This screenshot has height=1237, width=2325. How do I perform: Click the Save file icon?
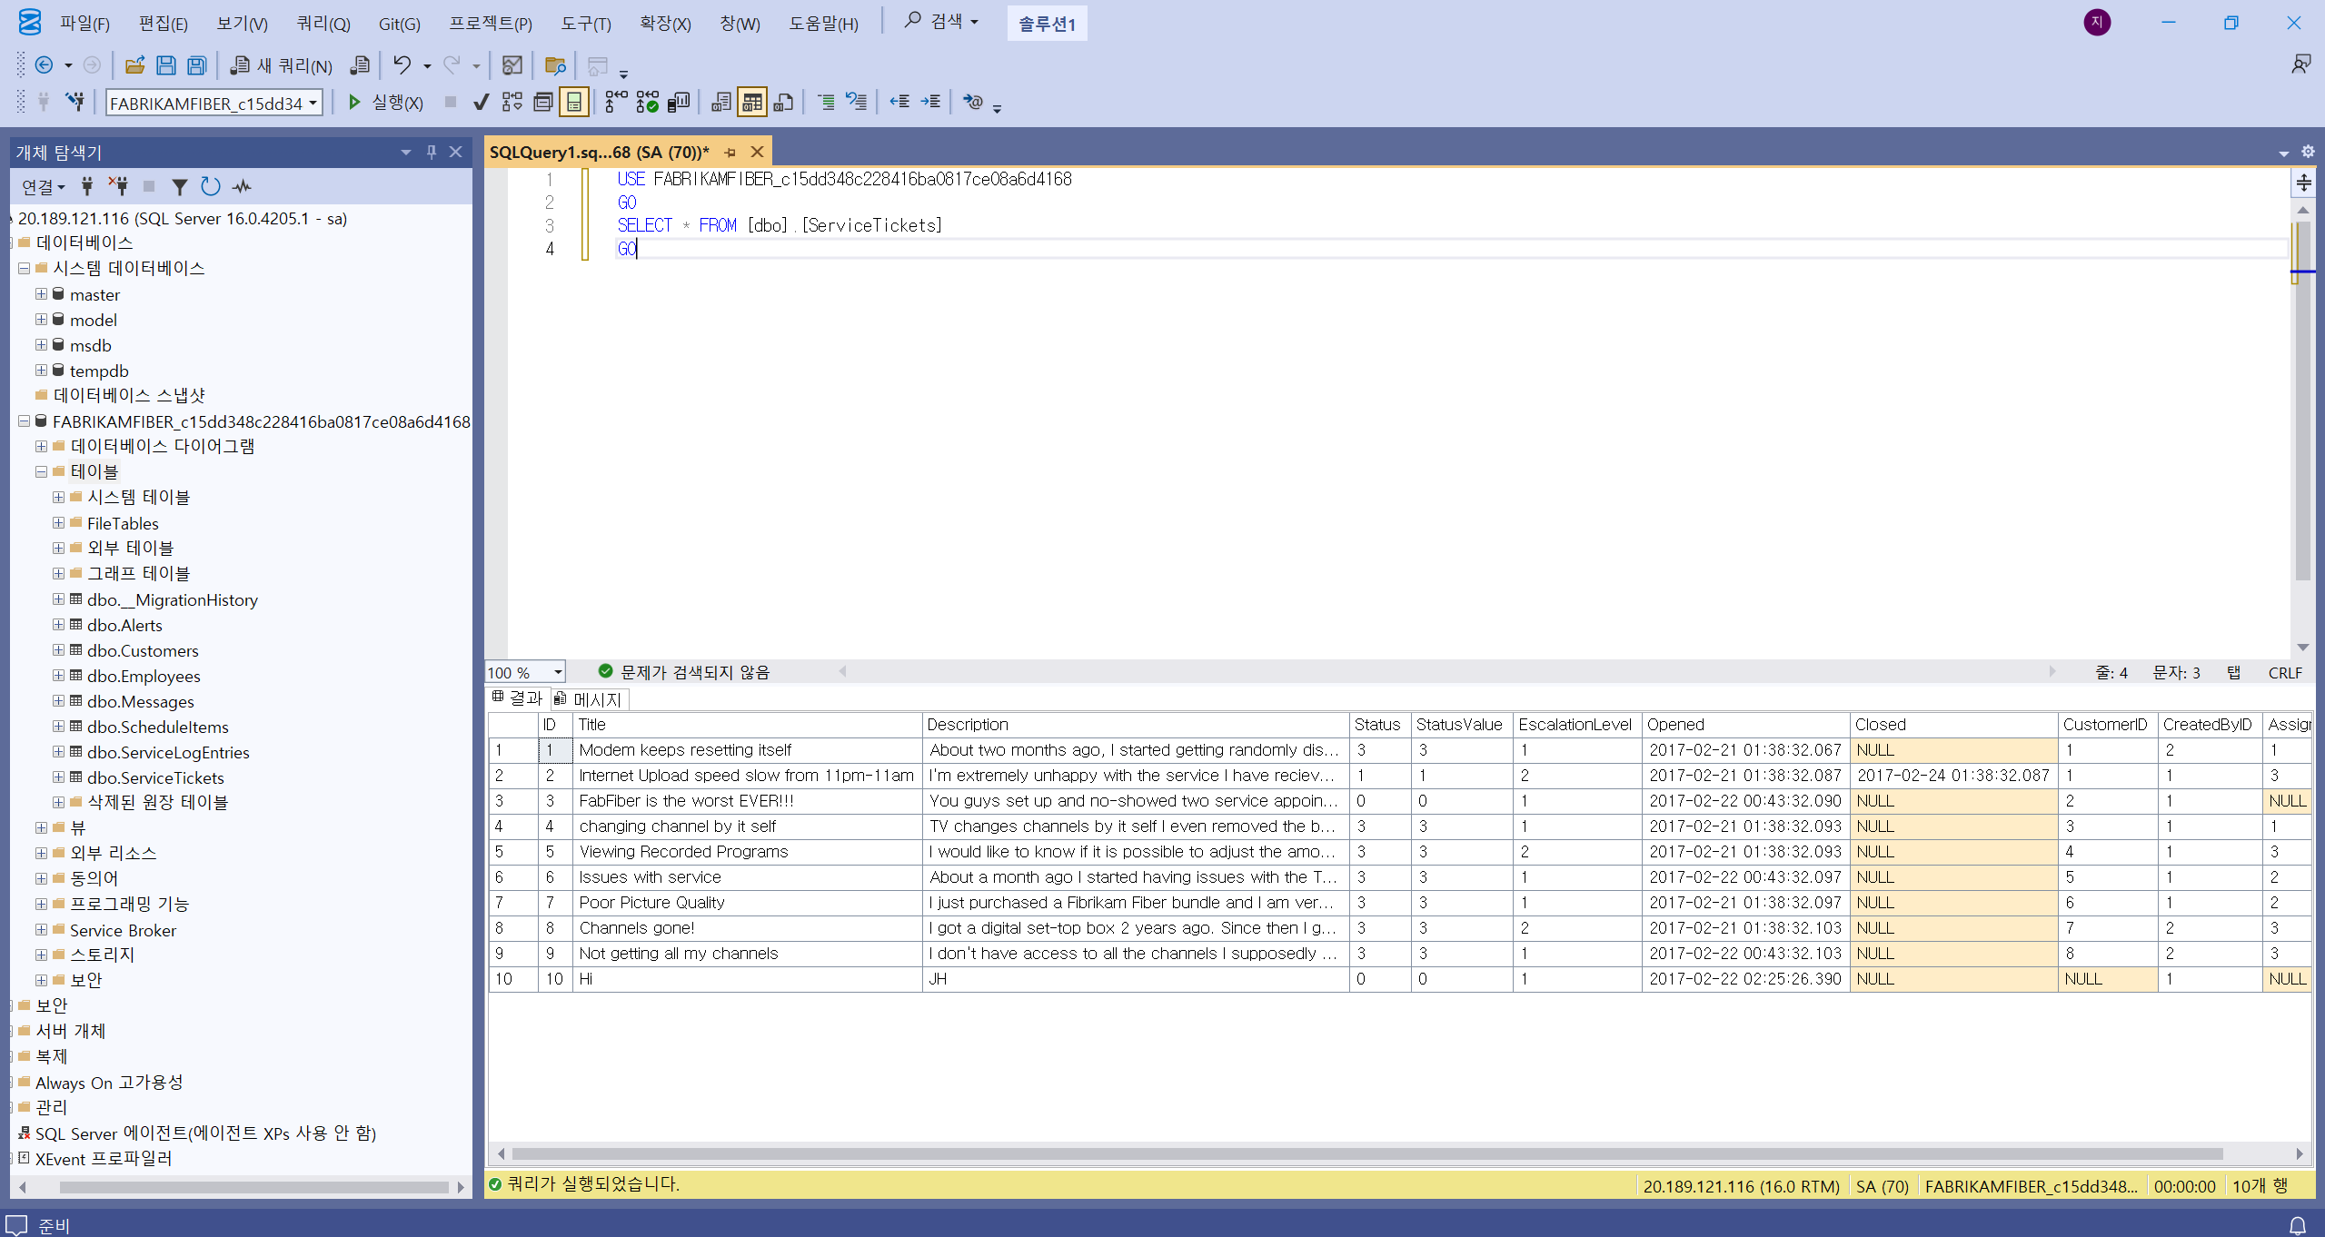[x=165, y=65]
